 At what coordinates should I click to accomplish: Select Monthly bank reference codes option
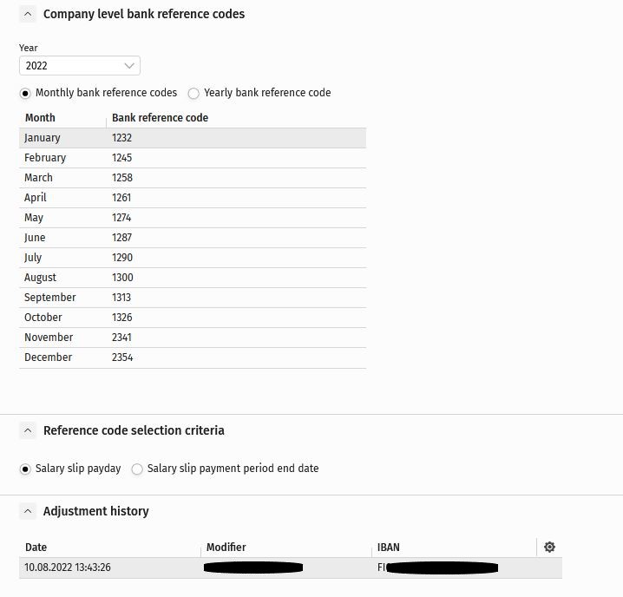pyautogui.click(x=25, y=94)
